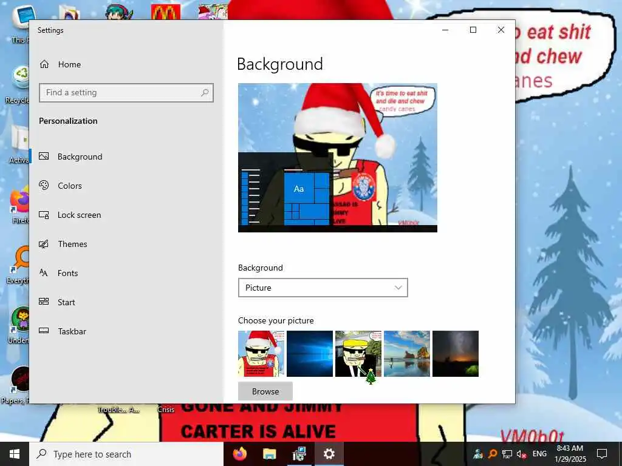Select the Everything search desktop shortcut
622x466 pixels.
coord(18,265)
